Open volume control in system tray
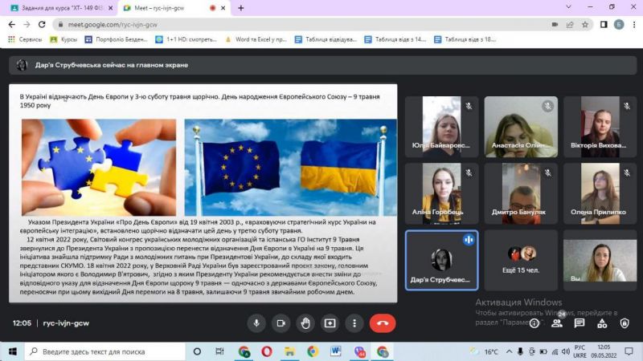The width and height of the screenshot is (643, 361). 566,351
